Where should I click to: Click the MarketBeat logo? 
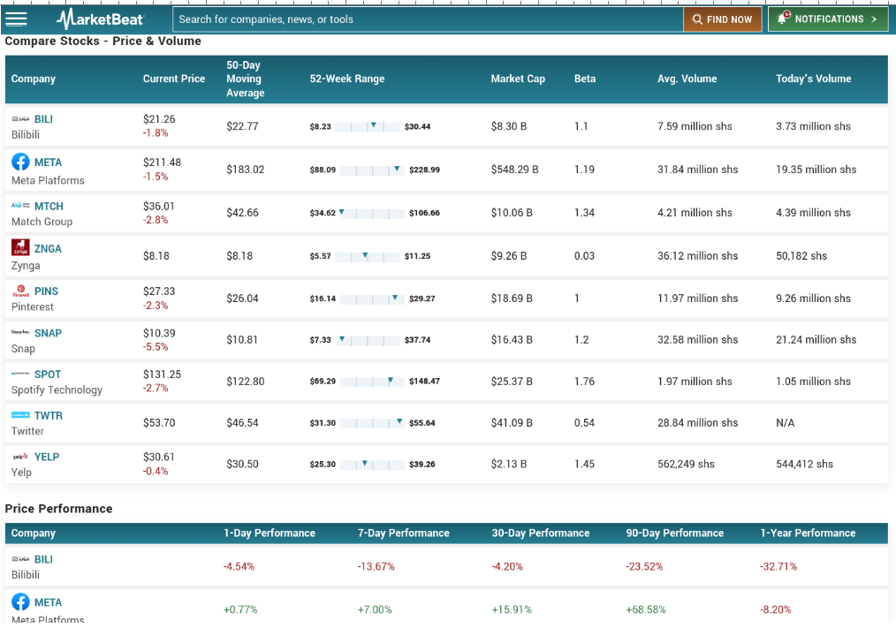click(x=100, y=19)
